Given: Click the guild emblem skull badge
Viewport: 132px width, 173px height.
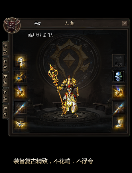Looking at the screenshot, I should pos(12,25).
